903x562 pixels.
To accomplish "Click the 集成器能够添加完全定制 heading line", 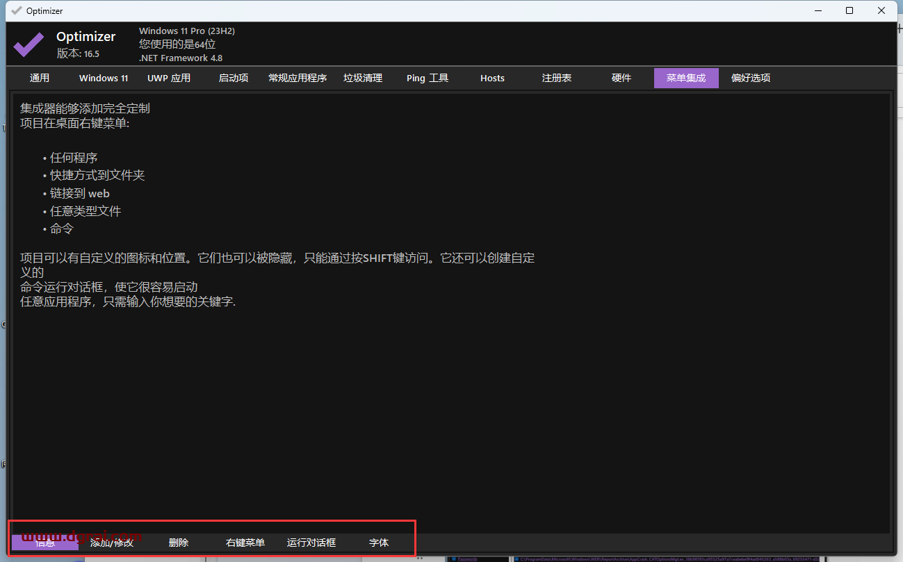I will click(85, 108).
